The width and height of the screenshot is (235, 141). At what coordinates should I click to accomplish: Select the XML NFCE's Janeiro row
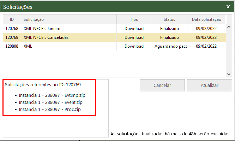(x=115, y=29)
